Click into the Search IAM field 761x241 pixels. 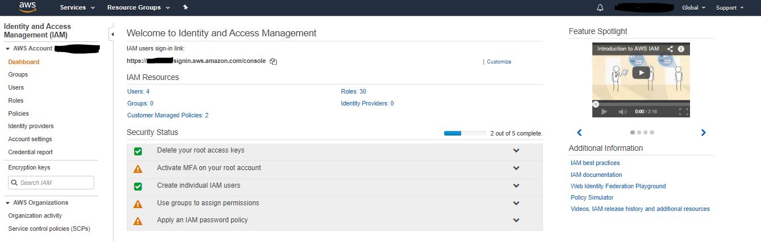[51, 183]
